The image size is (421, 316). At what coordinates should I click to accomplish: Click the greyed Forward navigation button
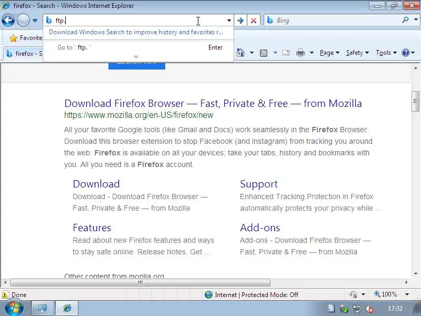tap(23, 20)
